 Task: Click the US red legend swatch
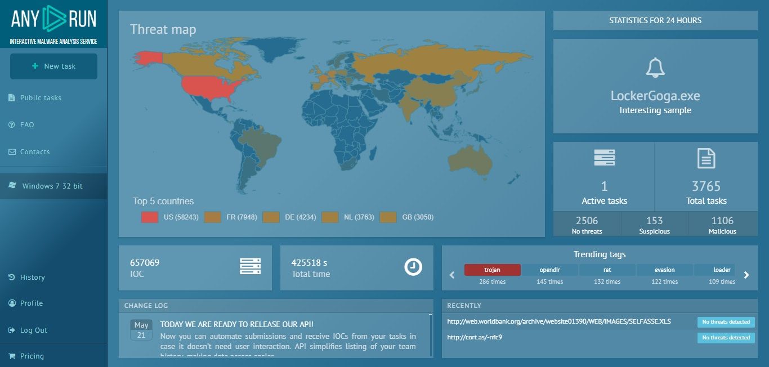point(150,217)
